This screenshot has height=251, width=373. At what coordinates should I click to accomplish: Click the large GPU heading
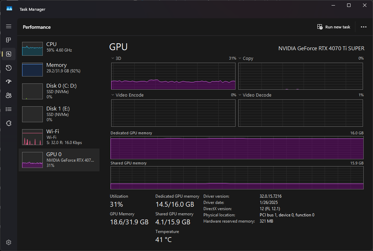118,47
